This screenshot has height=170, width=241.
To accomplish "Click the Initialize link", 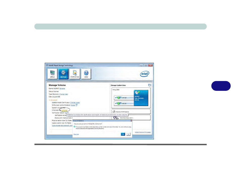I will (x=65, y=110).
